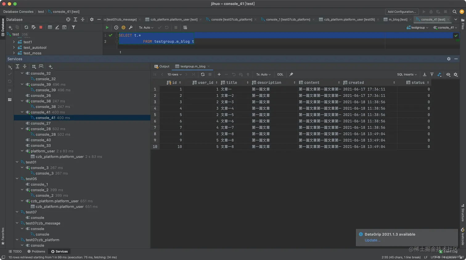Open Tx: Auto dropdown in editor toolbar
The image size is (466, 260).
click(x=146, y=27)
